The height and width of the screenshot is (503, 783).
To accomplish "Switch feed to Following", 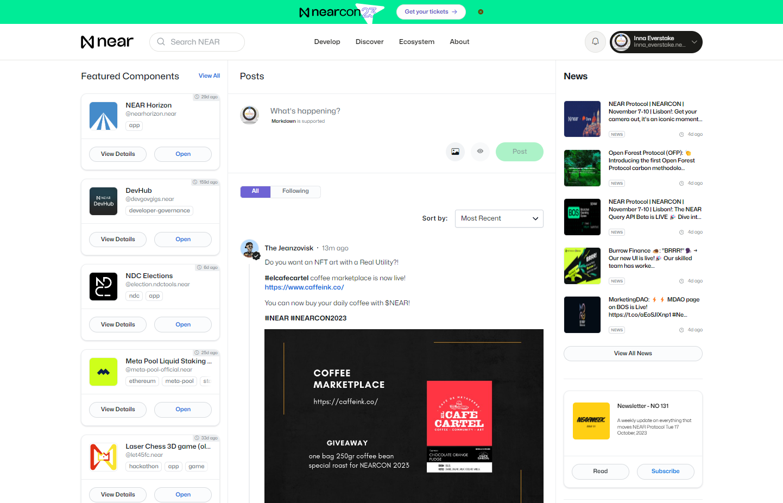I will coord(295,191).
